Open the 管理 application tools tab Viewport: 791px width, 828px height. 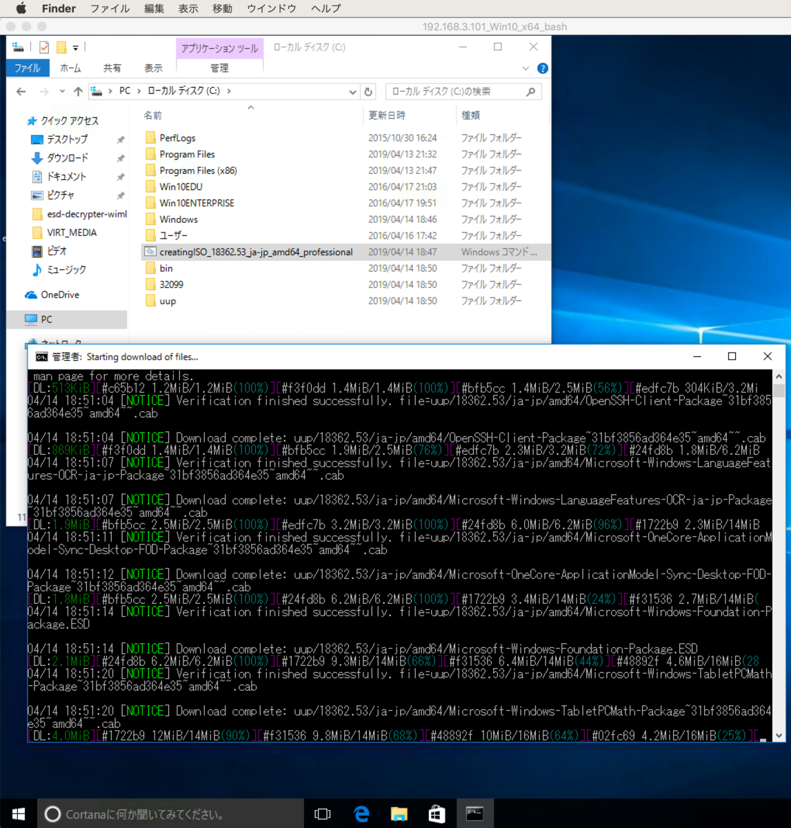tap(219, 68)
